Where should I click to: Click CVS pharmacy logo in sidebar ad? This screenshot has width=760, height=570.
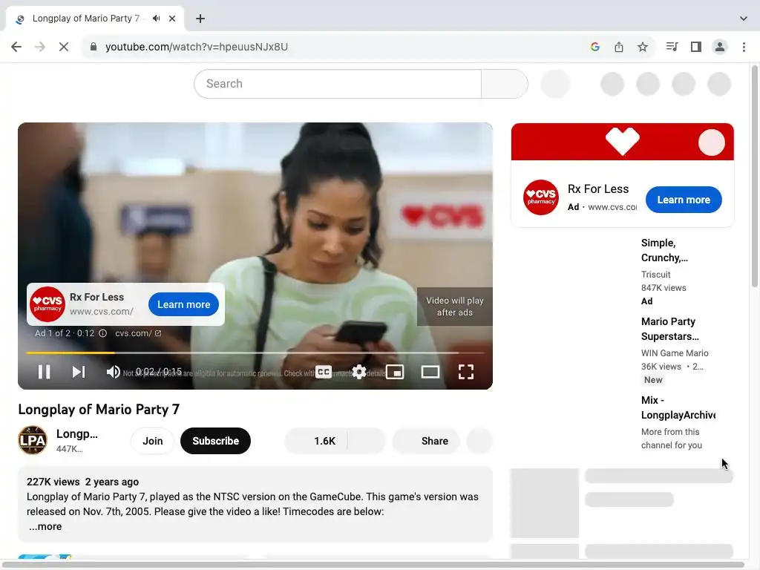(x=541, y=197)
